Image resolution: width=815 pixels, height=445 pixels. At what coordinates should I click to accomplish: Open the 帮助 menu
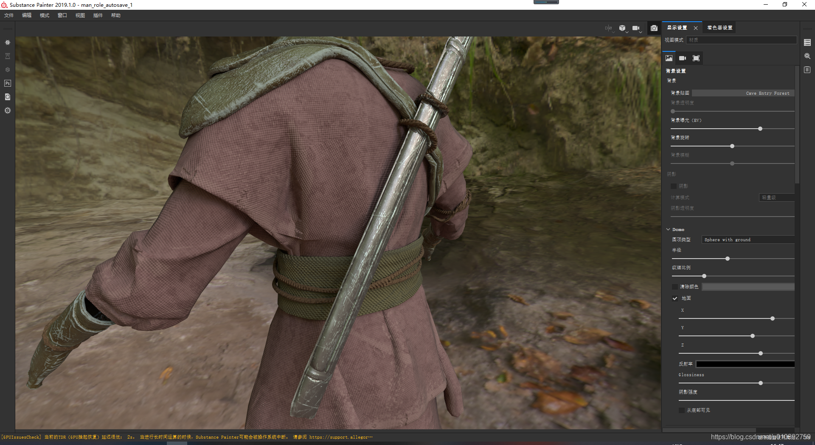coord(116,15)
